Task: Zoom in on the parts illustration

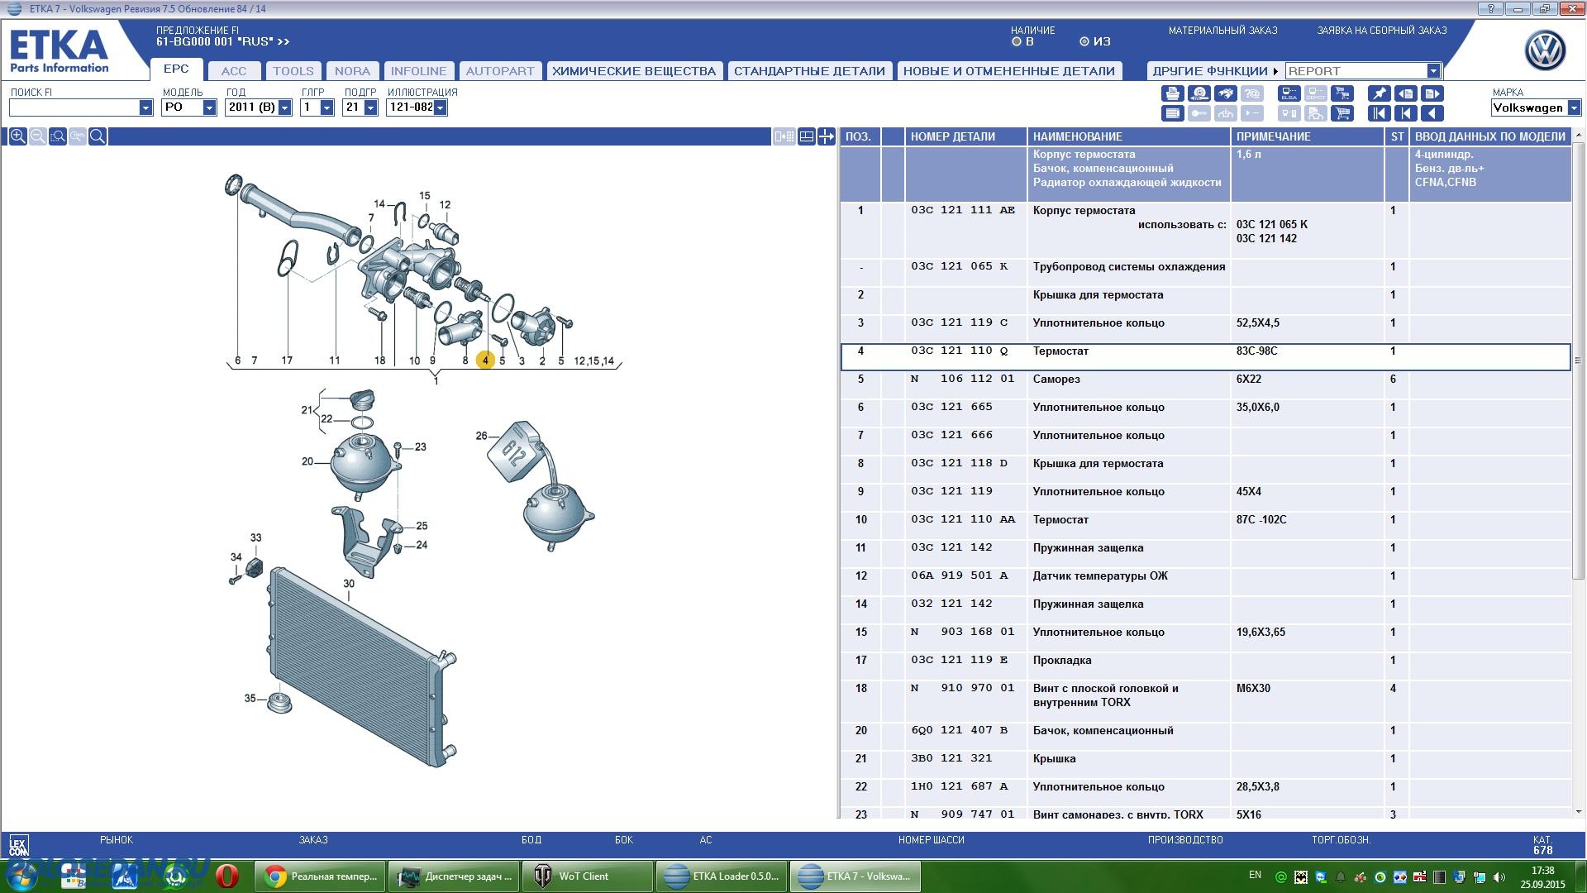Action: coord(17,136)
